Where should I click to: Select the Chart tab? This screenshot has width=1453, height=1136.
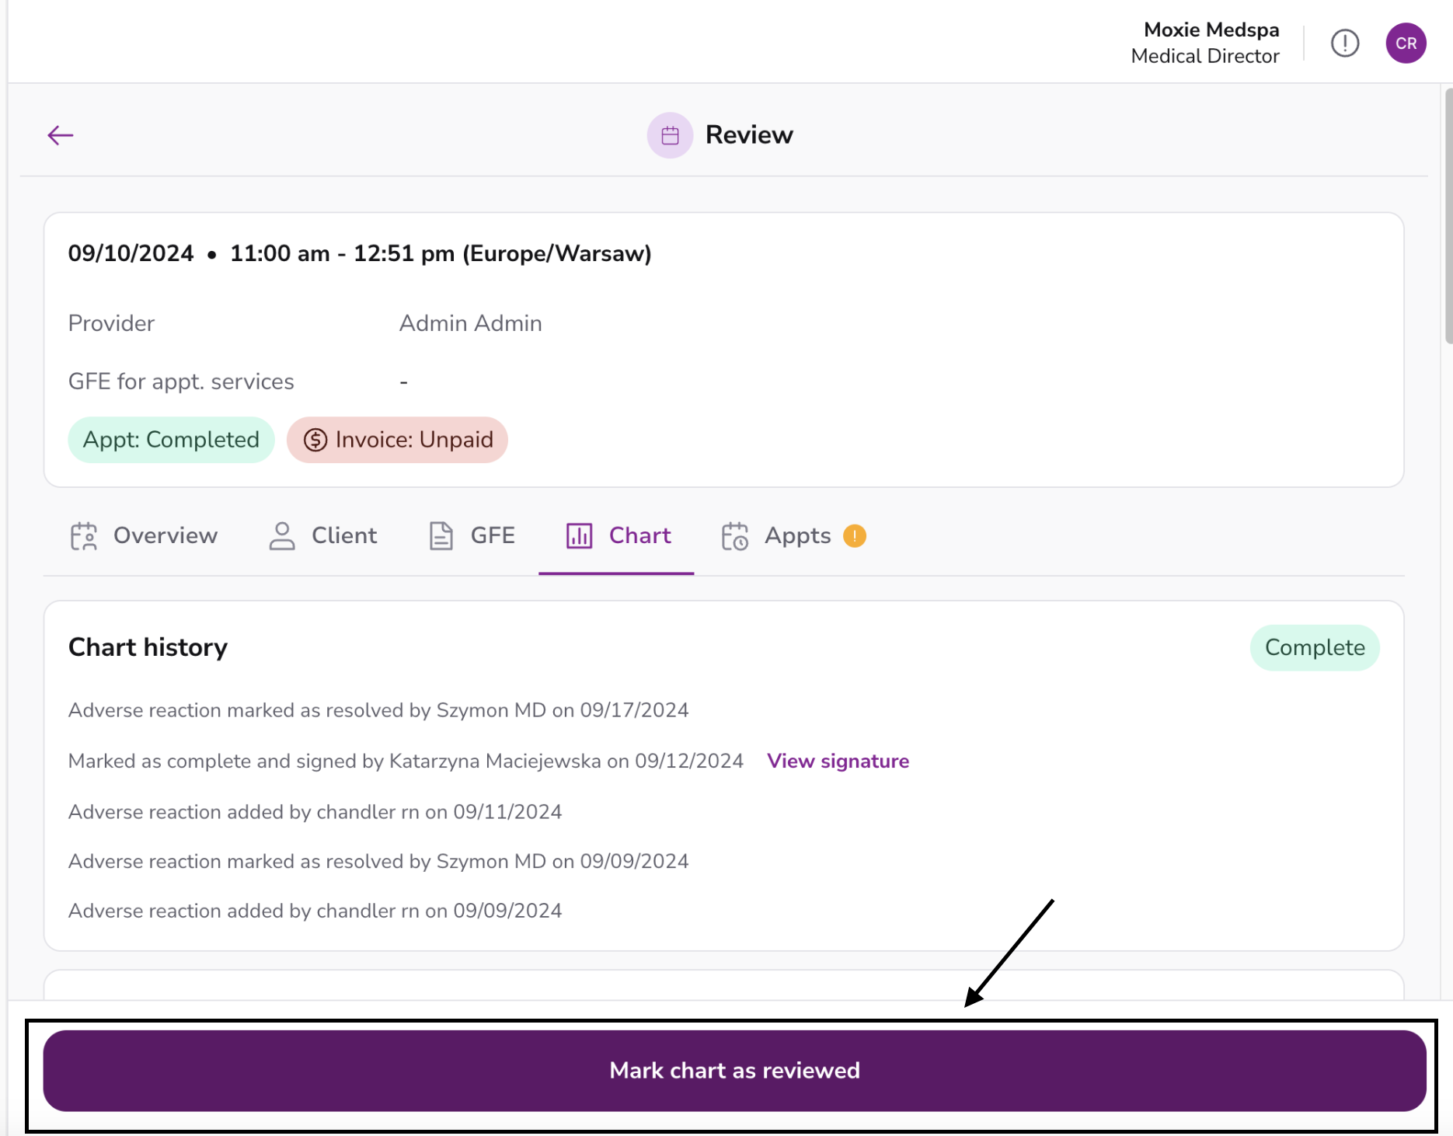(617, 536)
